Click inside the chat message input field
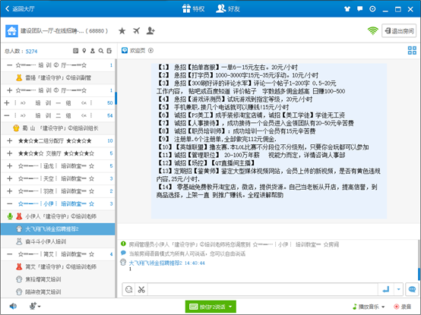 point(263,289)
